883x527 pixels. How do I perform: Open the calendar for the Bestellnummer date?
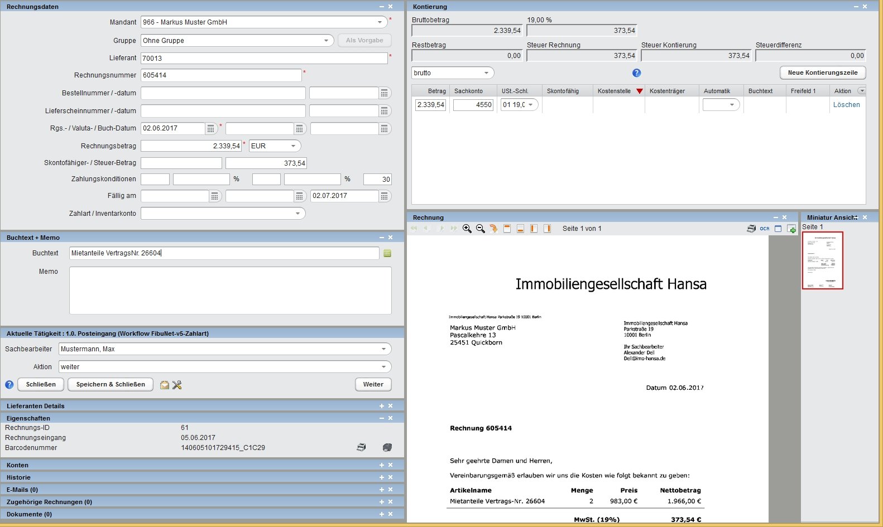(x=385, y=93)
